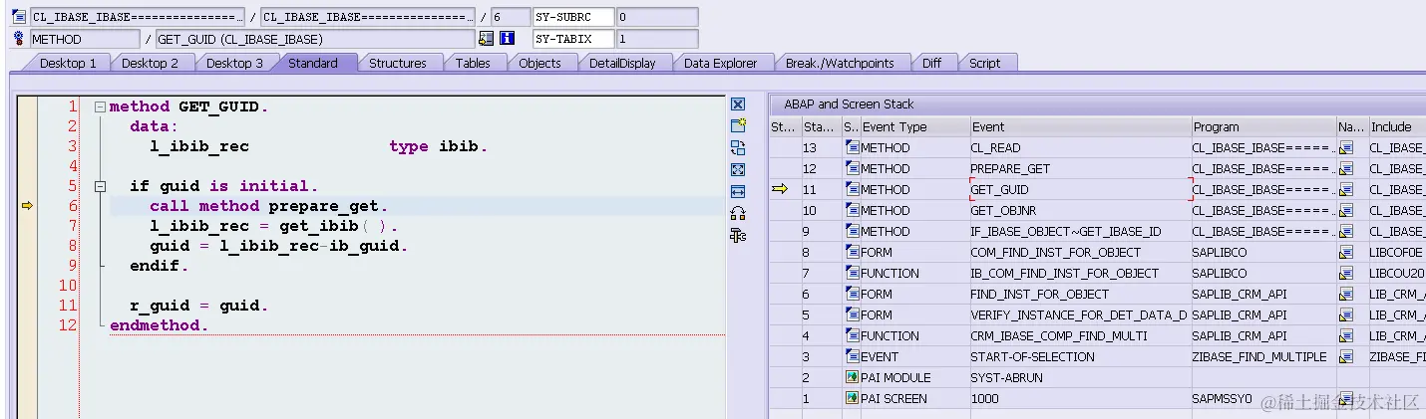Click the source icon in CL_READ stack row
The width and height of the screenshot is (1426, 419).
point(852,147)
